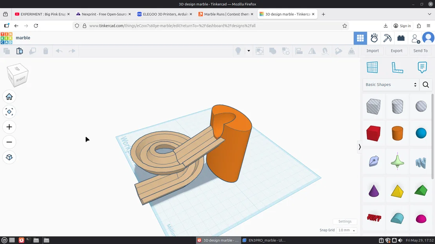Screen dimensions: 435x244
Task: Select the red Text shape
Action: (x=374, y=218)
